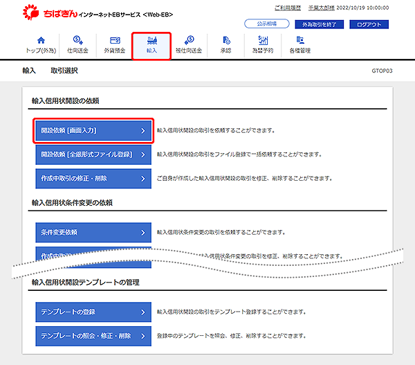Viewport: 415px width, 365px height.
Task: Click the 2022/10/19 10:00:00 timestamp
Action: pos(362,8)
